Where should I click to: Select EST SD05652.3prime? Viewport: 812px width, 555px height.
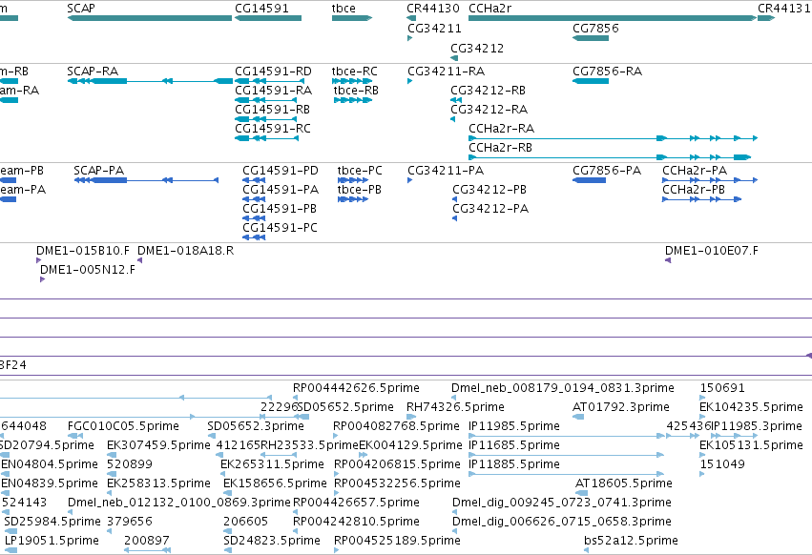(x=256, y=426)
